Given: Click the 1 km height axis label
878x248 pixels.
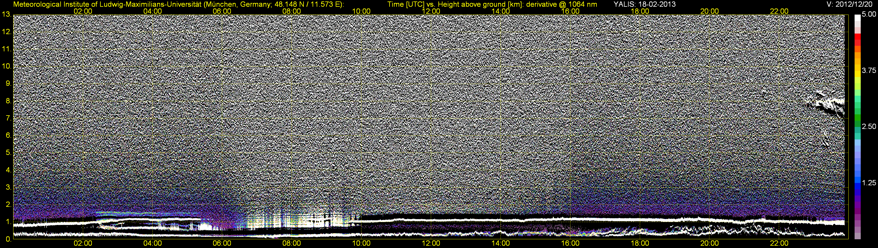Looking at the screenshot, I should coord(8,222).
